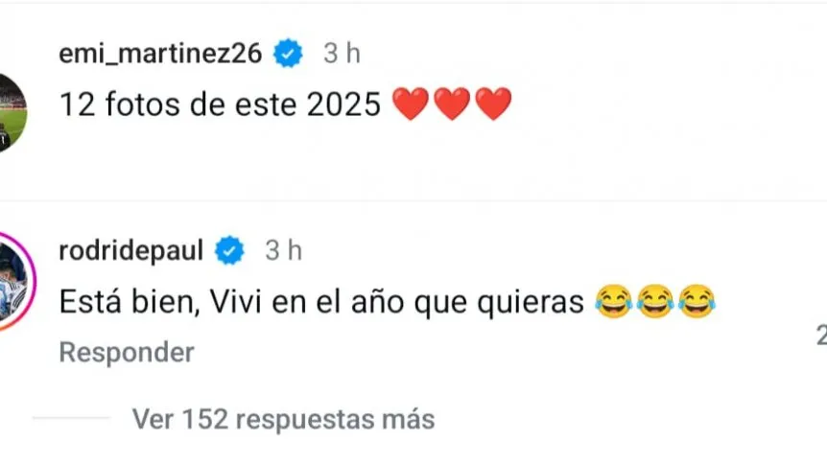Click the timestamp next to emi_martinez26
Image resolution: width=827 pixels, height=465 pixels.
[342, 54]
